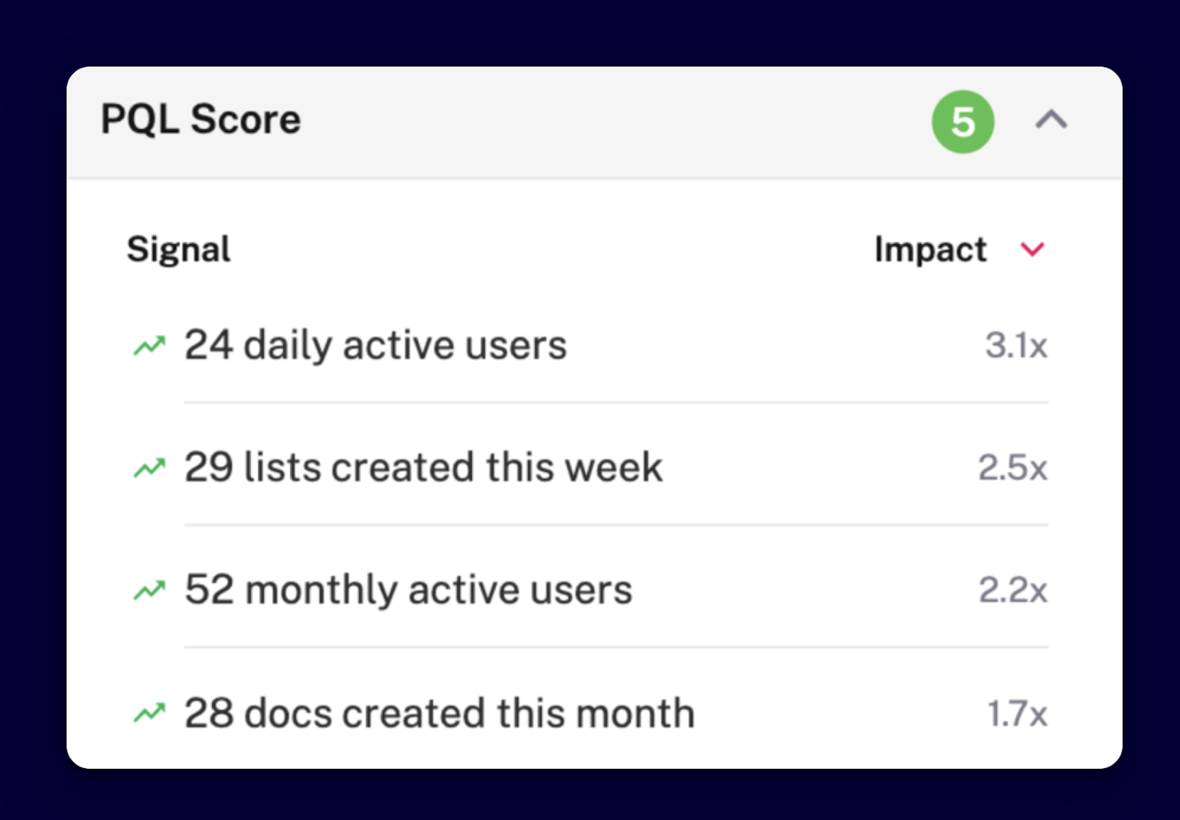Click the Signal column header
Viewport: 1180px width, 820px height.
click(x=178, y=249)
